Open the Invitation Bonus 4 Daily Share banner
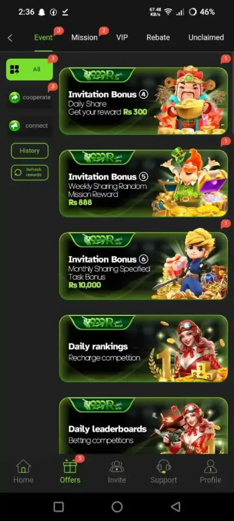Image resolution: width=234 pixels, height=521 pixels. pyautogui.click(x=144, y=101)
